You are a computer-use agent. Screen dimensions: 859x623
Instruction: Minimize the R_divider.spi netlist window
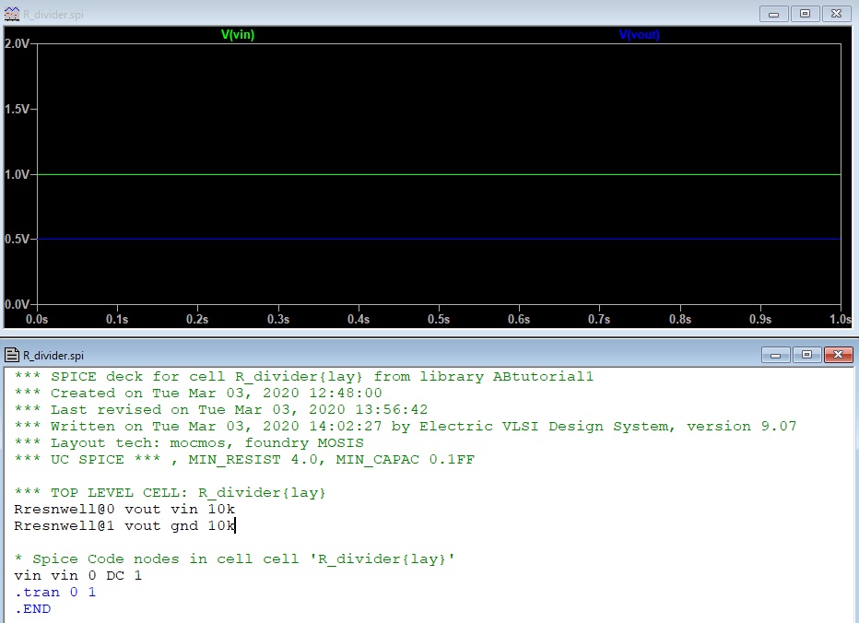point(775,355)
